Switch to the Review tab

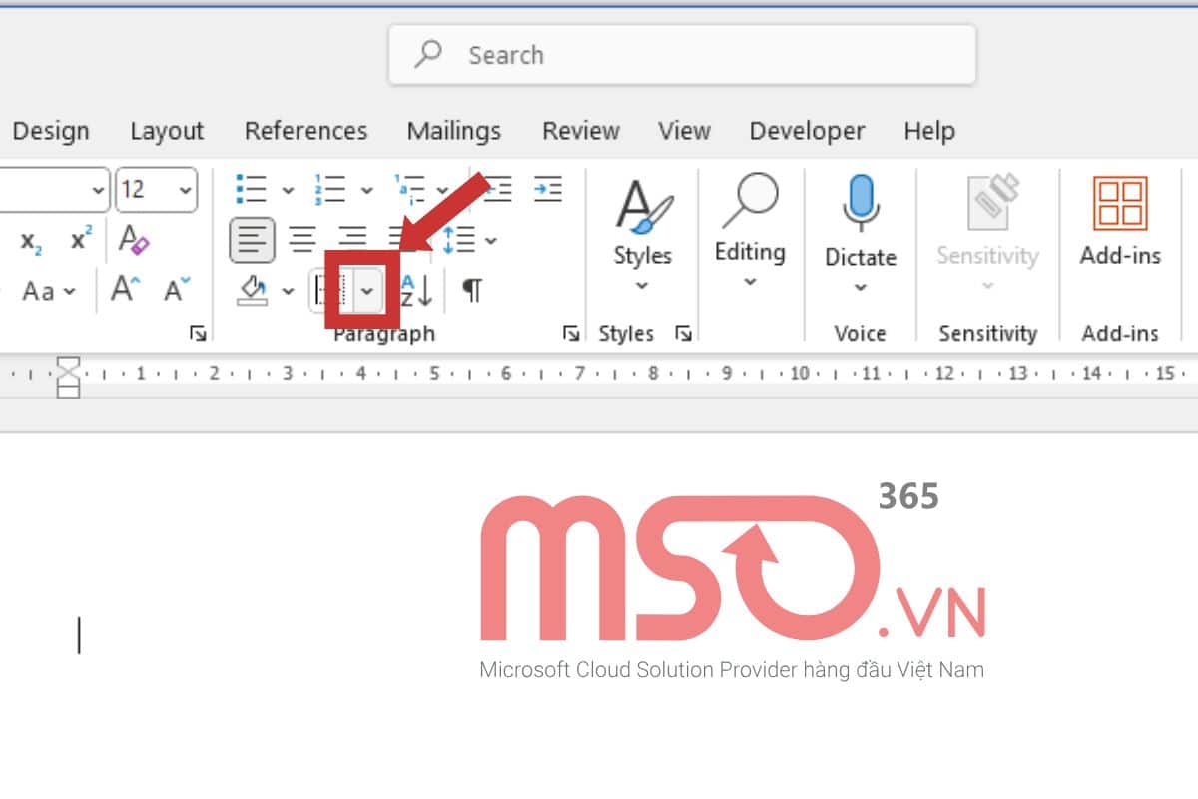pyautogui.click(x=581, y=131)
